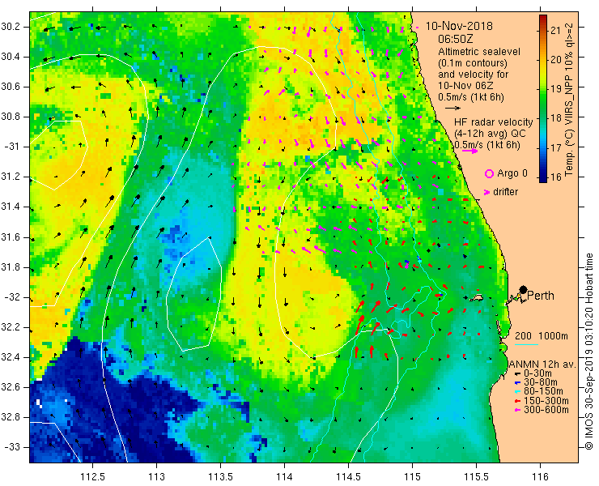The image size is (599, 486).
Task: Click Rottnest Island west of Perth
Action: [476, 298]
